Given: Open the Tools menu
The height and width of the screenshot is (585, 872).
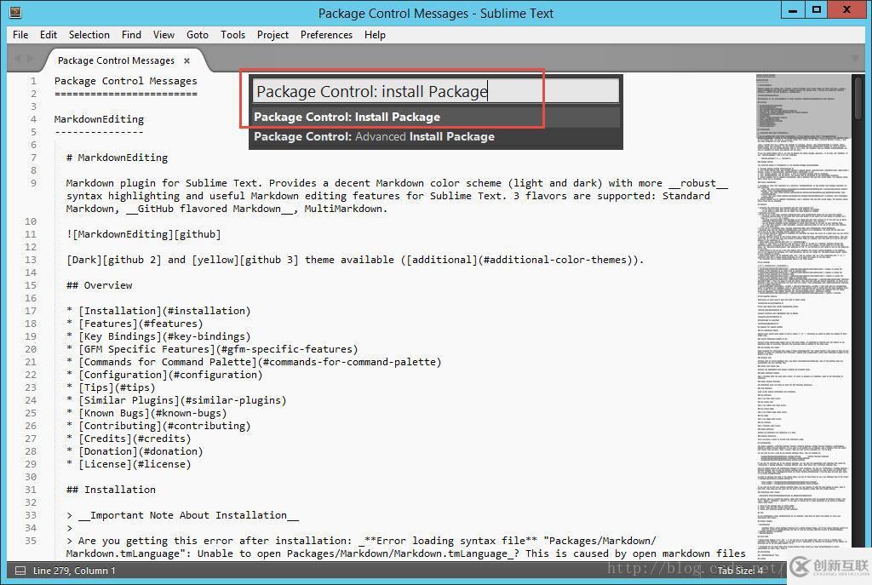Looking at the screenshot, I should coord(232,34).
